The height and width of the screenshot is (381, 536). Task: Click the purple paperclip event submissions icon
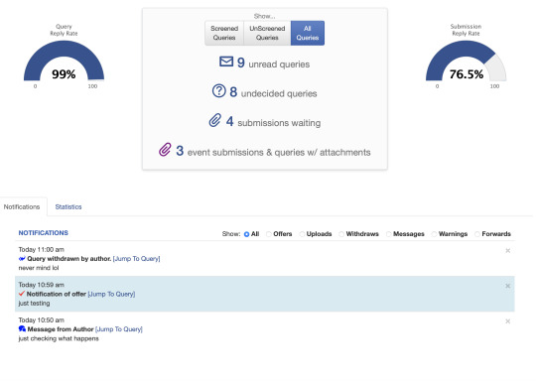pos(165,150)
